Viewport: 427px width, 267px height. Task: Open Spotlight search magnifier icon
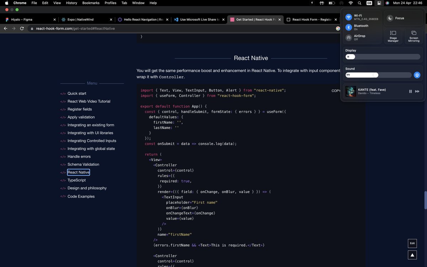360,3
